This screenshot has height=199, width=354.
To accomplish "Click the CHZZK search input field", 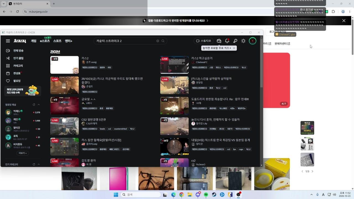I will pos(125,41).
